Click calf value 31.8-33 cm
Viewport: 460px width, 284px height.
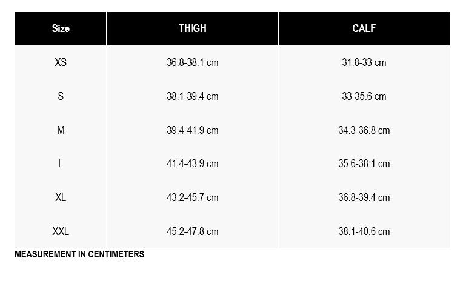(x=364, y=62)
